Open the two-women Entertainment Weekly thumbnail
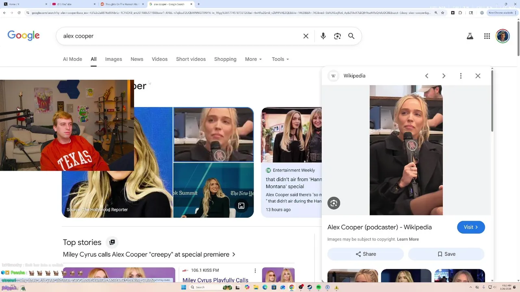Image resolution: width=520 pixels, height=292 pixels. coord(292,135)
